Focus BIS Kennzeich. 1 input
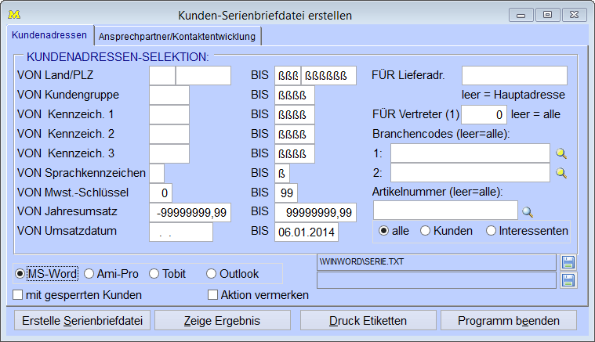 295,115
